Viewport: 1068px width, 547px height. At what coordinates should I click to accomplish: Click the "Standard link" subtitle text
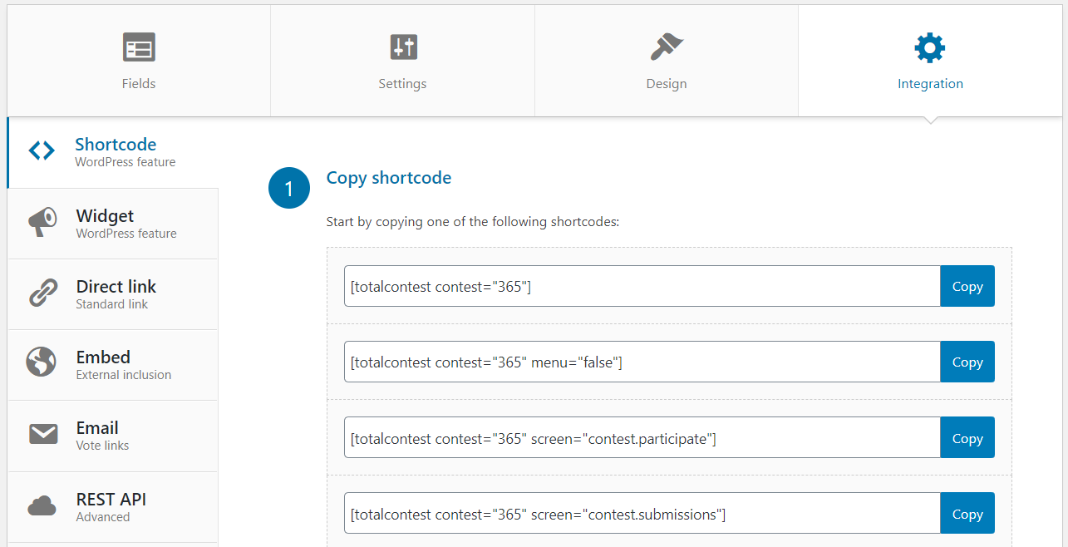pyautogui.click(x=112, y=304)
